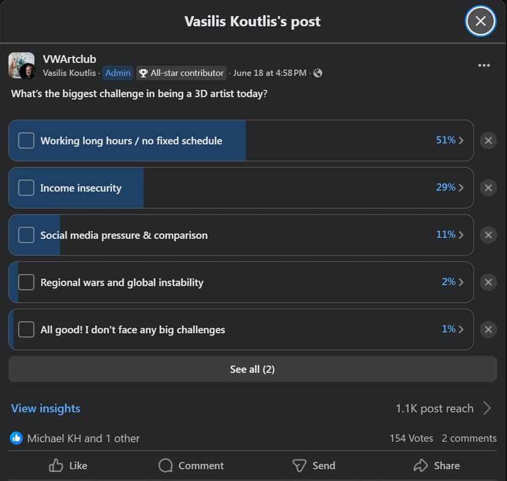Open 'See all (2)' poll options
Viewport: 507px width, 481px height.
point(252,369)
